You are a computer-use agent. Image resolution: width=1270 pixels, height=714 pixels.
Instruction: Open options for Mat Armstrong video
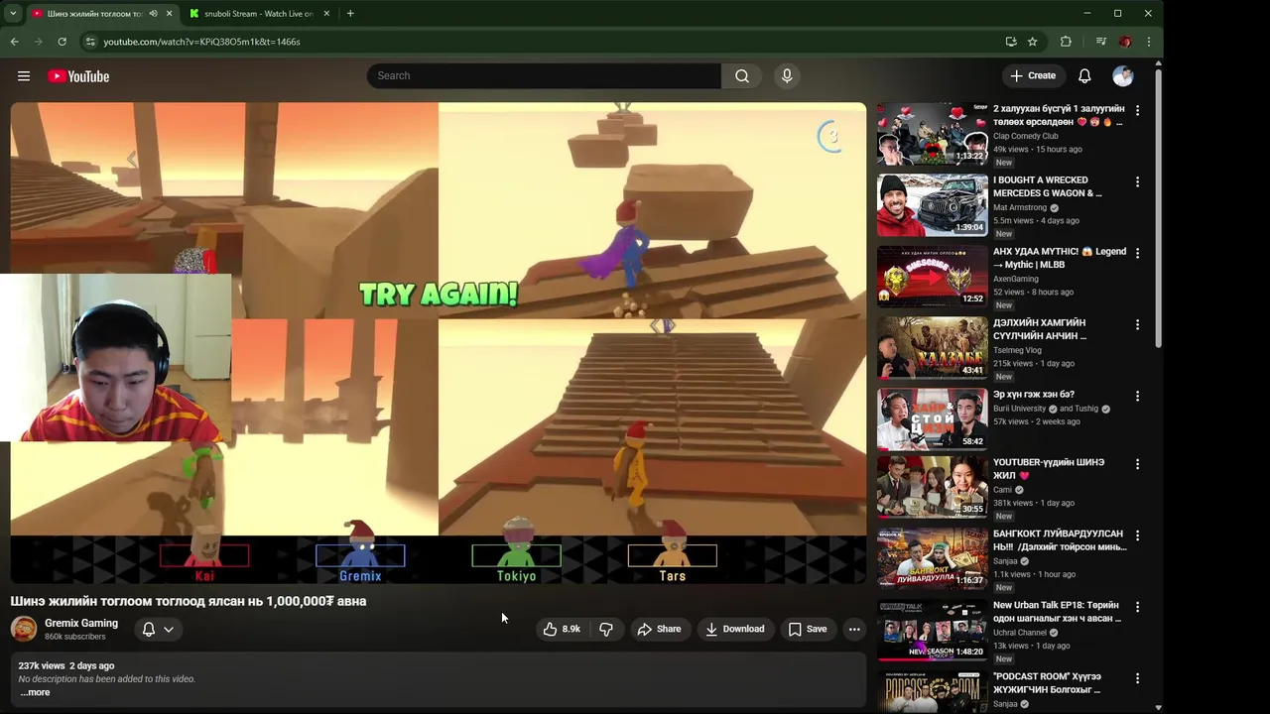pos(1137,181)
